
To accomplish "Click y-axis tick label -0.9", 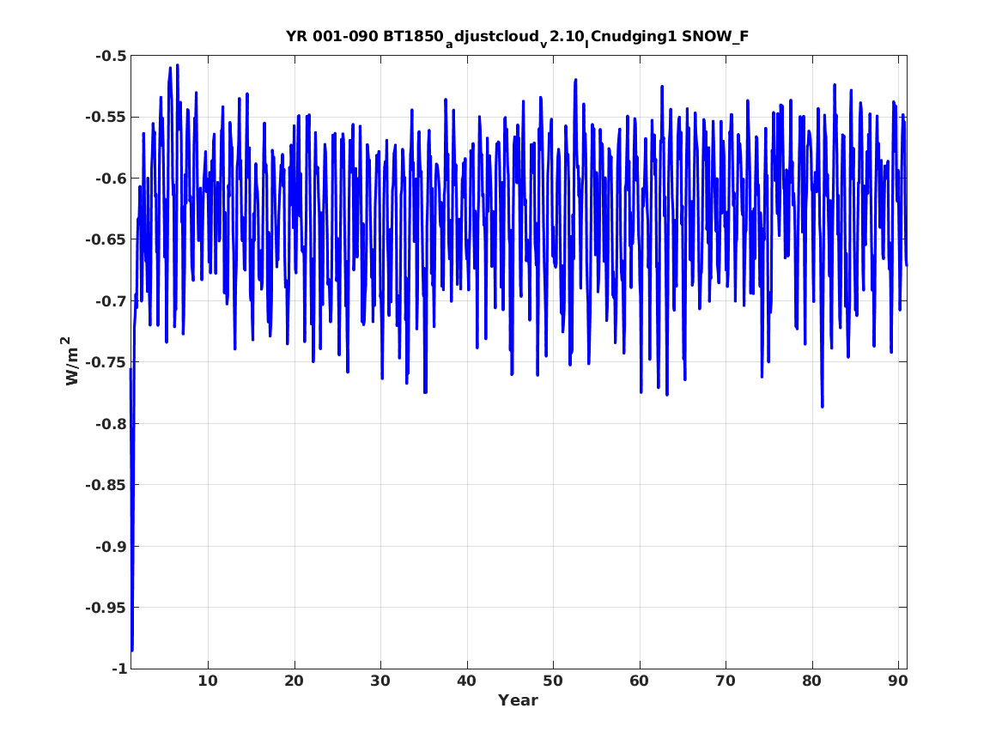I will tap(112, 547).
